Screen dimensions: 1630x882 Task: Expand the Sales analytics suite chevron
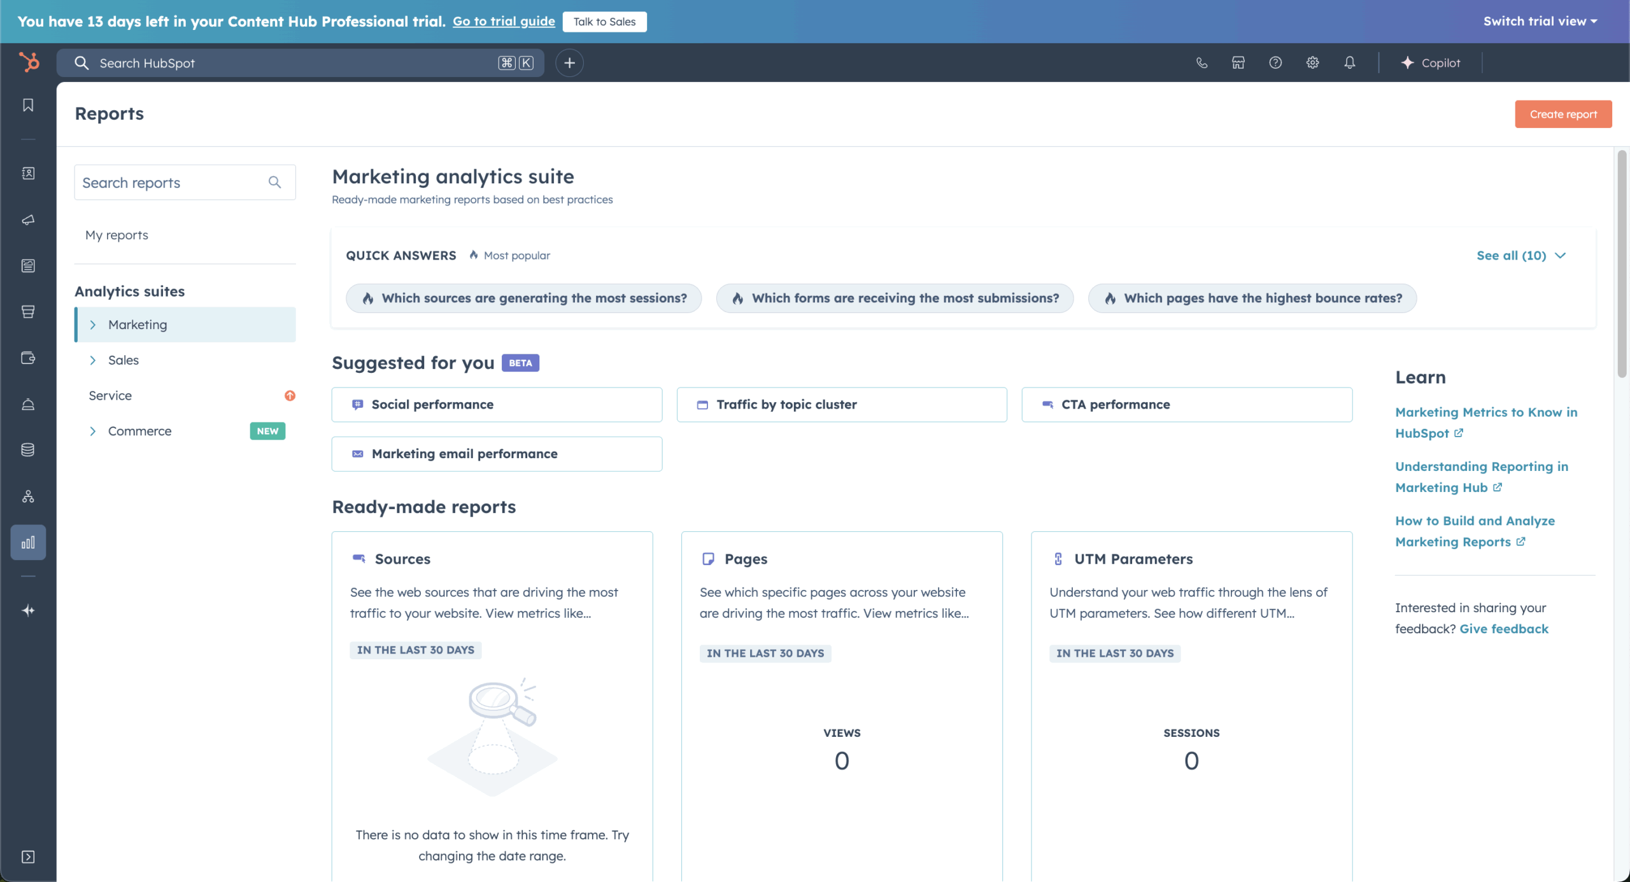click(93, 360)
